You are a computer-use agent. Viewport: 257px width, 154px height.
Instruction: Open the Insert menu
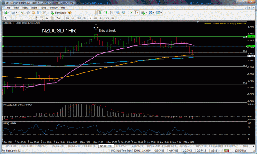(x=25, y=7)
